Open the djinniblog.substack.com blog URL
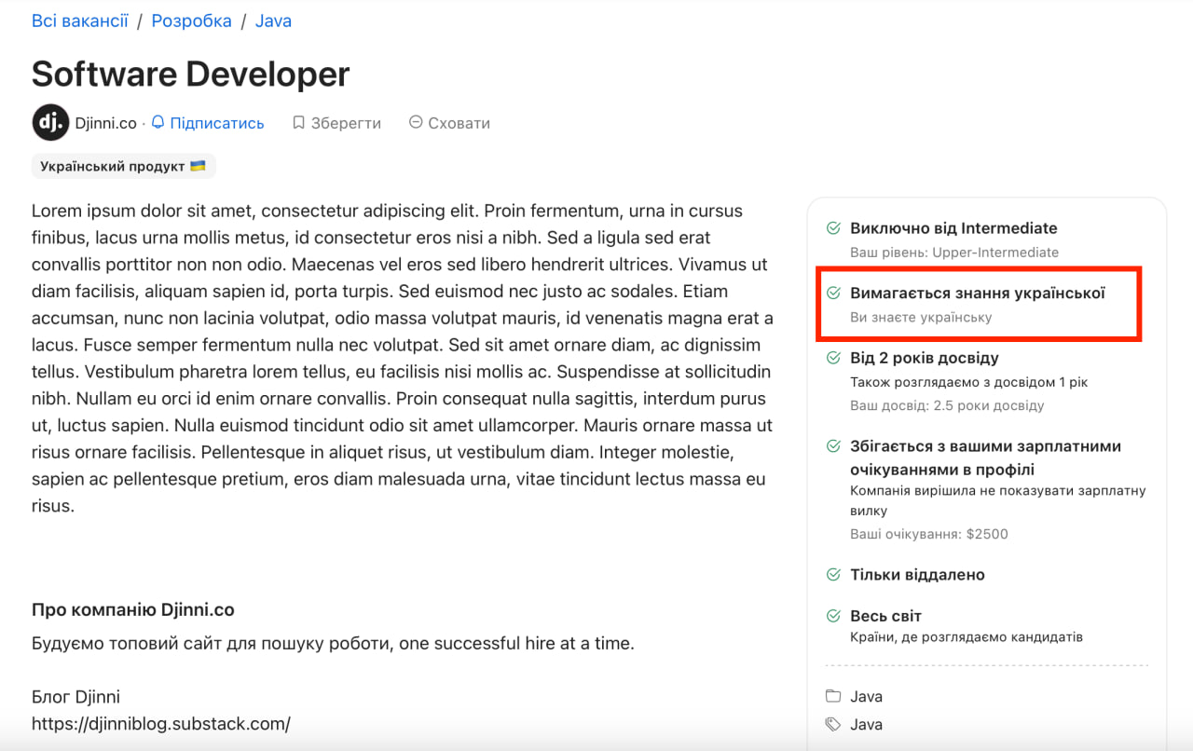Screen dimensions: 1193x751 tap(161, 724)
